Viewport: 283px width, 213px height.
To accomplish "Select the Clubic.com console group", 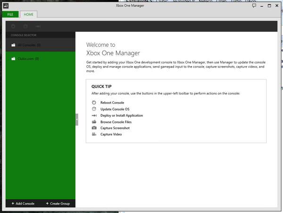I will point(41,59).
